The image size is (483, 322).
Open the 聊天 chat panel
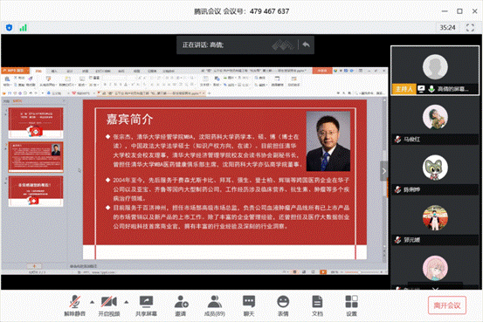[x=249, y=305]
